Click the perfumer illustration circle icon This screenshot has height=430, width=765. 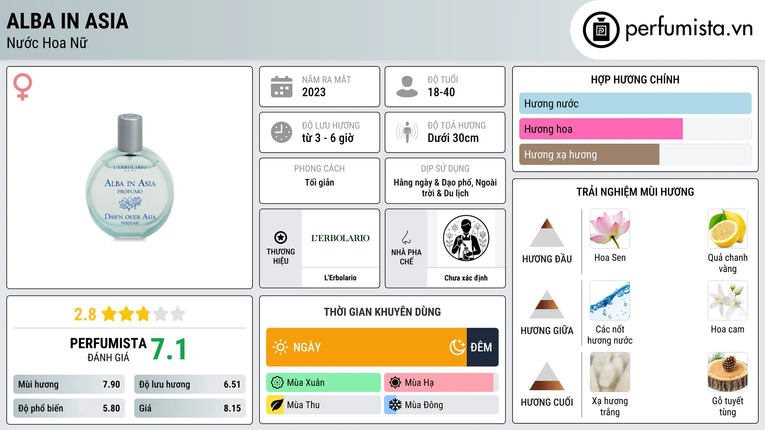(466, 238)
